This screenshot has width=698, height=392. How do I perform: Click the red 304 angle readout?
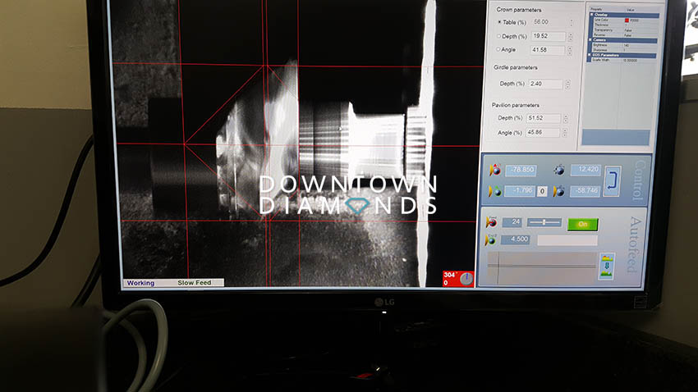click(x=451, y=275)
